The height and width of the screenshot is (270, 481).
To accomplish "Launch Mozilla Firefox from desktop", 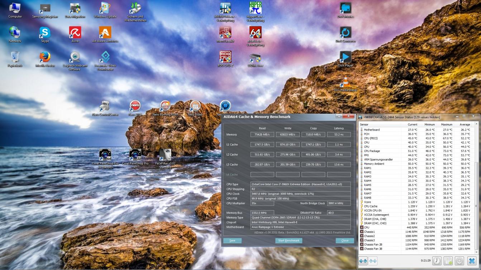I will click(45, 59).
